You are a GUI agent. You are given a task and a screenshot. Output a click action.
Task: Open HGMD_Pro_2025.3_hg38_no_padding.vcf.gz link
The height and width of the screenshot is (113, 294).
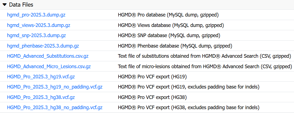(55, 108)
